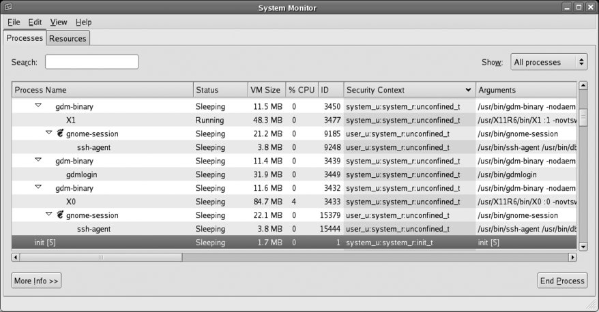Click the vertical scrollbar up arrow
The height and width of the screenshot is (312, 599).
(x=583, y=85)
